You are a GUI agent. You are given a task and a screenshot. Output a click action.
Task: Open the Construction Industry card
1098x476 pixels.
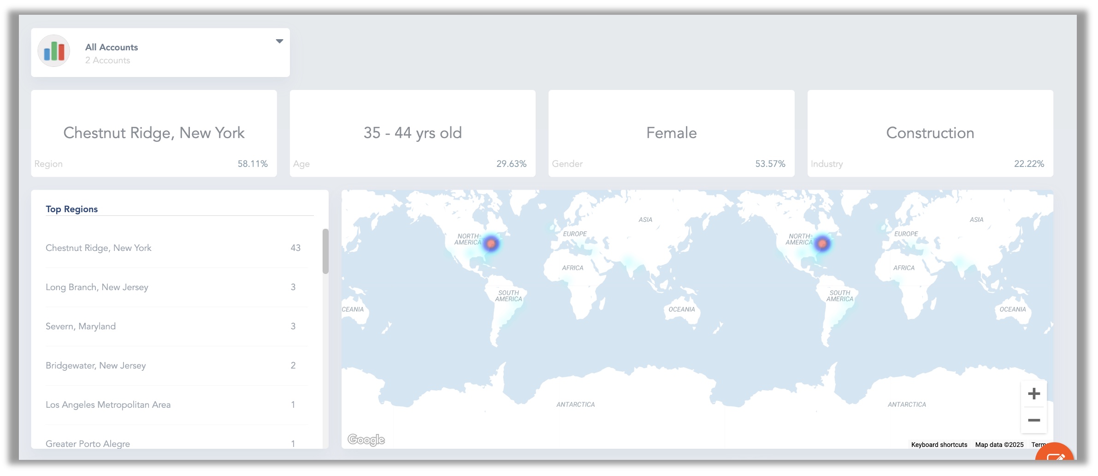[930, 133]
